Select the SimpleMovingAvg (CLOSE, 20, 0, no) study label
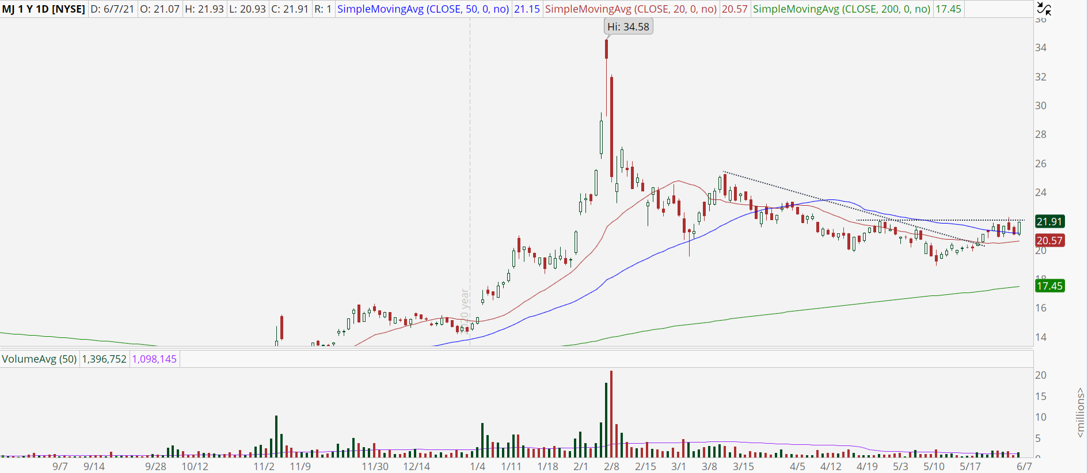Image resolution: width=1088 pixels, height=473 pixels. [x=631, y=9]
